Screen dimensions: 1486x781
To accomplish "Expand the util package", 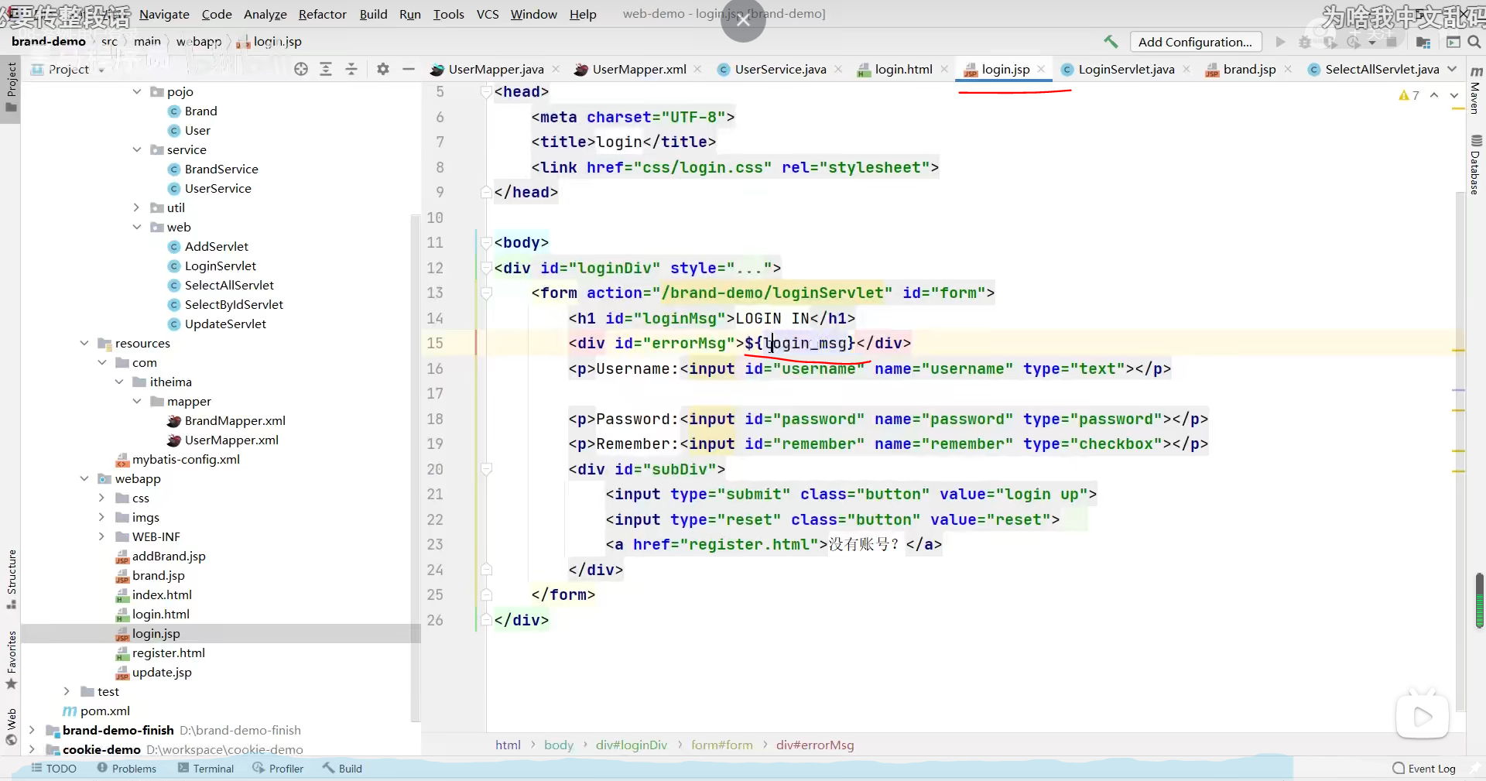I will pyautogui.click(x=137, y=207).
